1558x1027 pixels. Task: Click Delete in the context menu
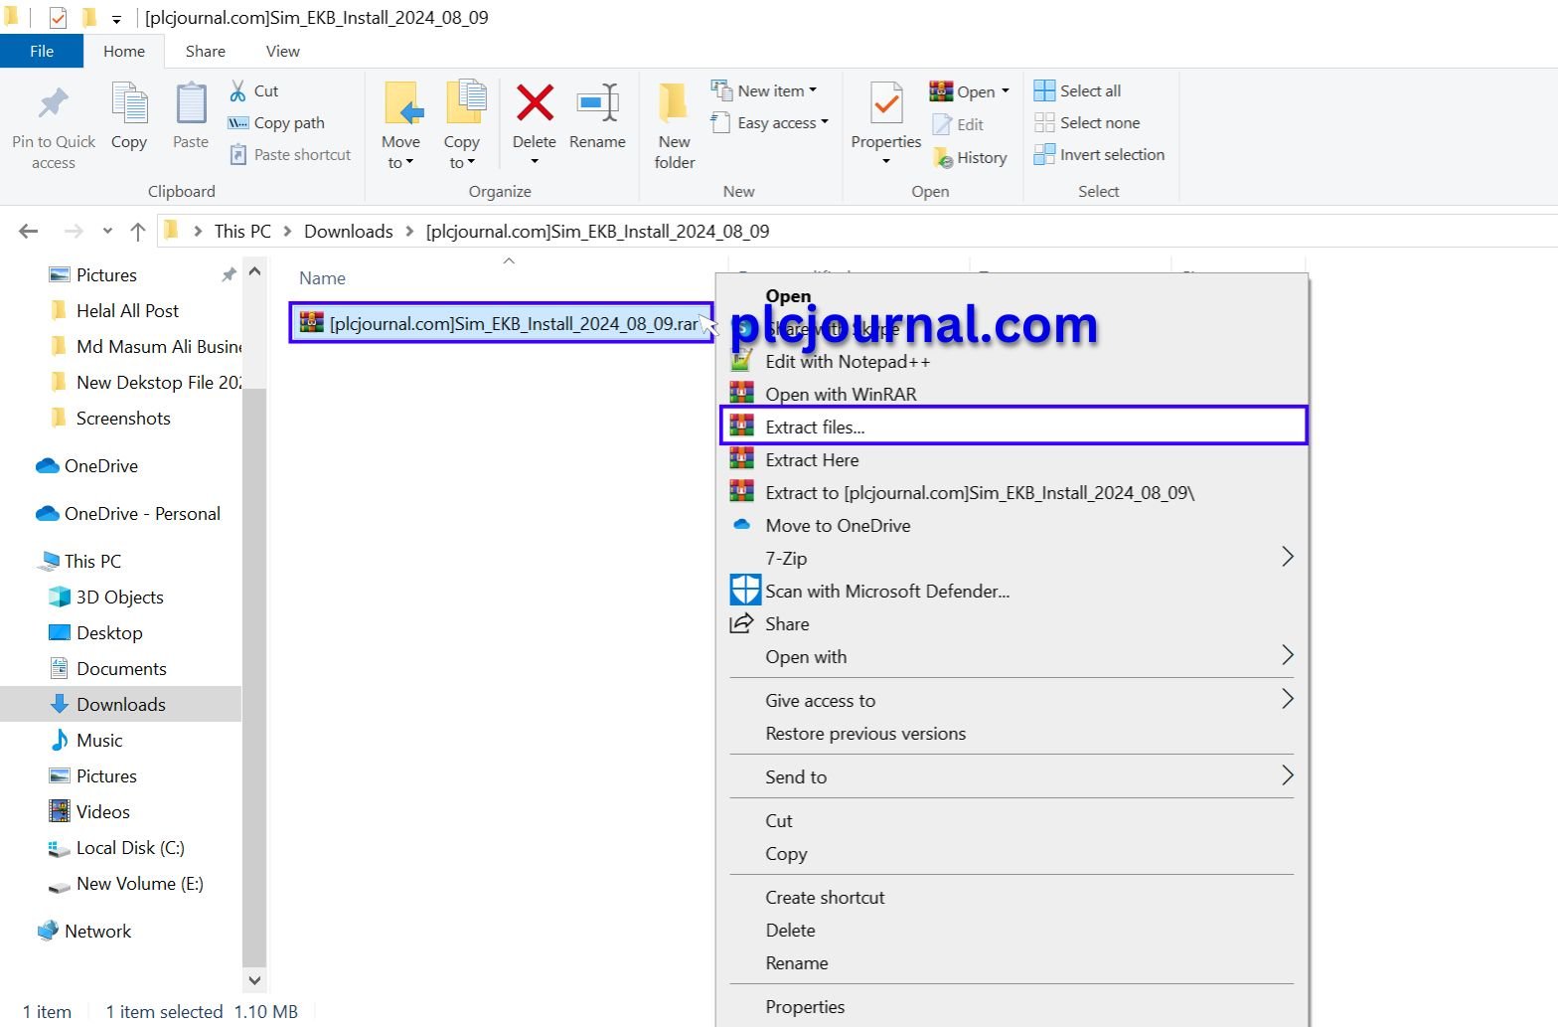[x=1013, y=931]
